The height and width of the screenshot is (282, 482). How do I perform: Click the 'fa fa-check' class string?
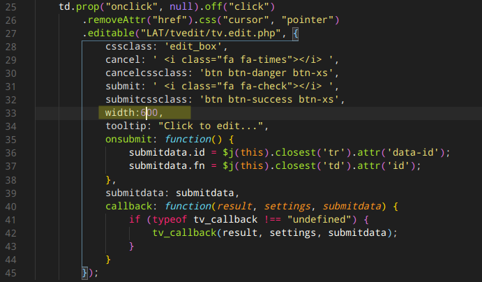click(x=255, y=86)
